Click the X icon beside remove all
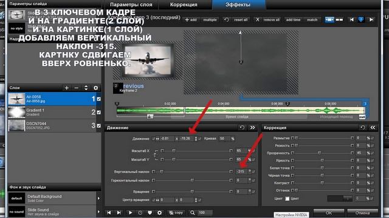This screenshot has width=389, height=218. pyautogui.click(x=258, y=19)
